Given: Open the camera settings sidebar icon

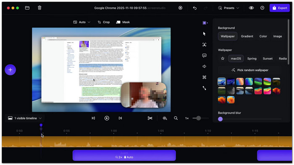Looking at the screenshot, I should 205,45.
